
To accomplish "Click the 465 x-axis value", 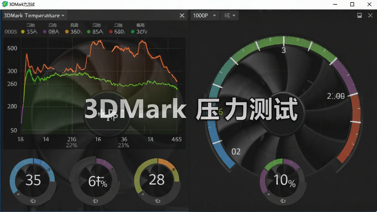I will (176, 139).
